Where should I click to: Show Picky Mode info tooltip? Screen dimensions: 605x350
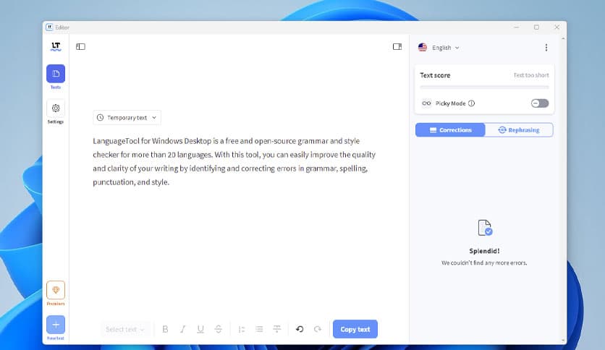coord(472,103)
